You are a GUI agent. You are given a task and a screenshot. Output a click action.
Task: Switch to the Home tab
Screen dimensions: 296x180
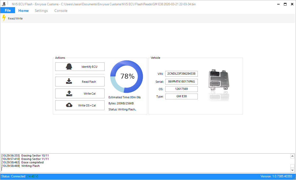[24, 11]
